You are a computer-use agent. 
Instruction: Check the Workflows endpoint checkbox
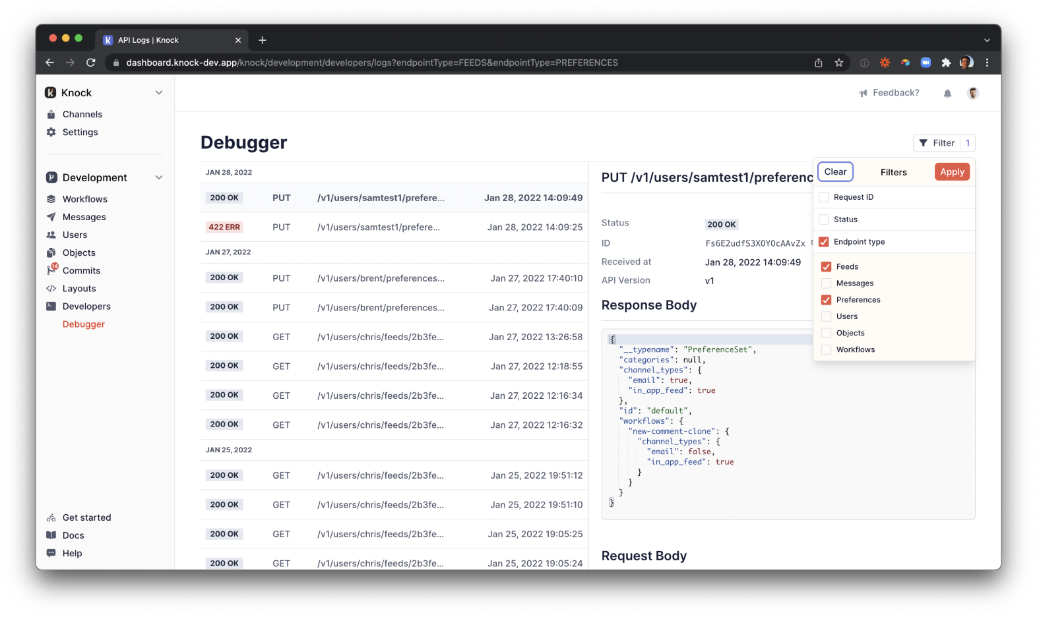tap(826, 349)
